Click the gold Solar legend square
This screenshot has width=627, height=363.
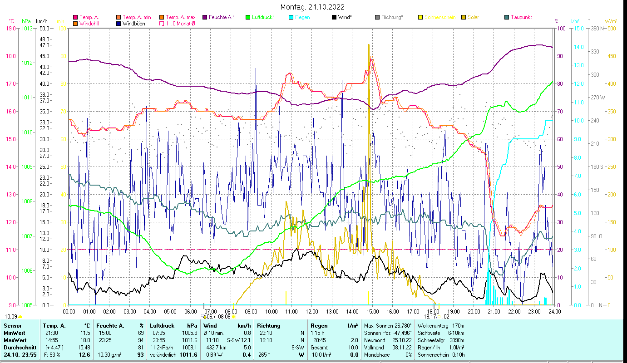(464, 17)
